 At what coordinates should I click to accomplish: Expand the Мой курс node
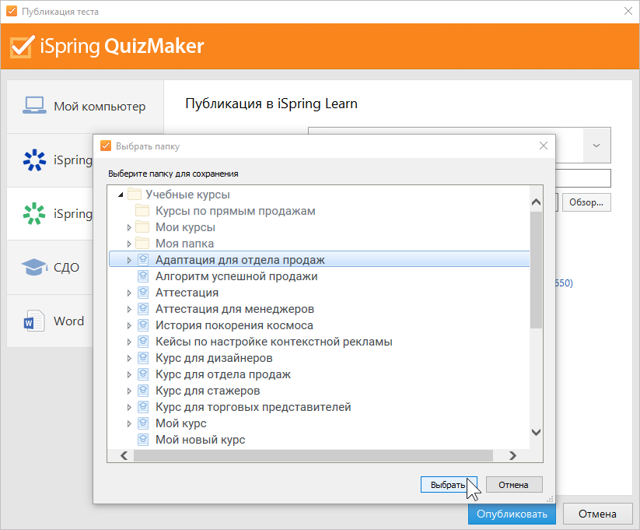[x=129, y=423]
